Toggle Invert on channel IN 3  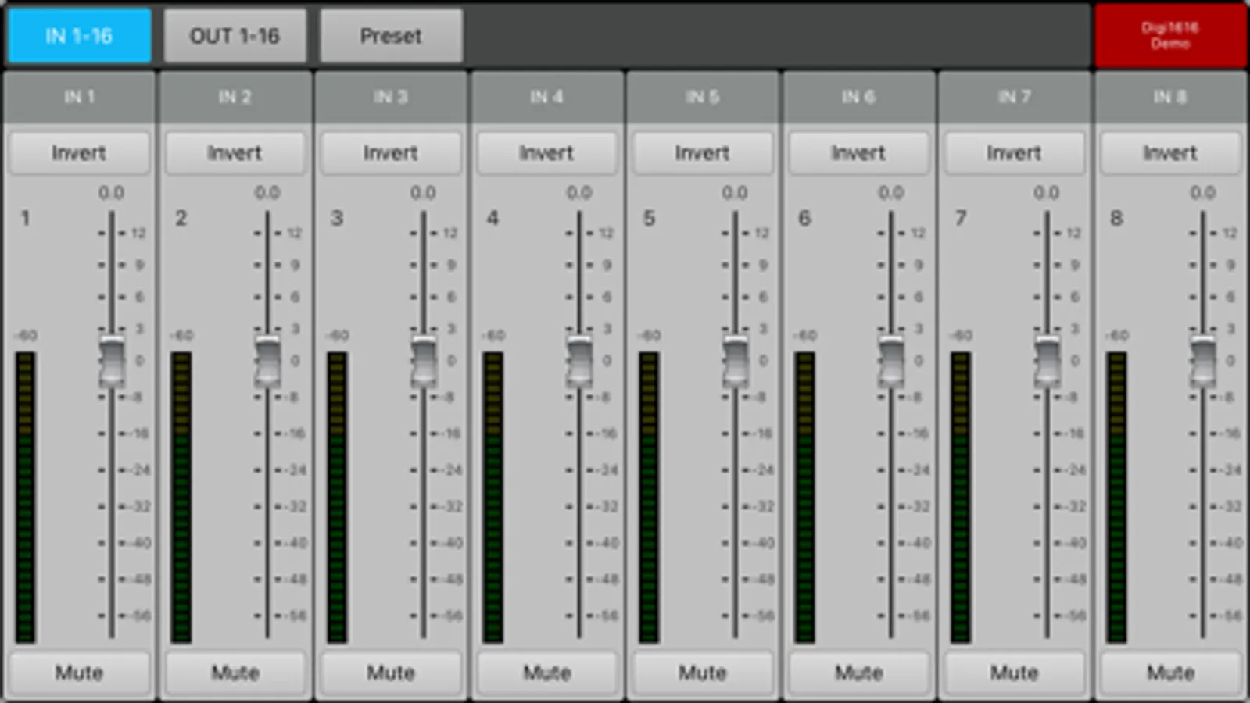point(391,153)
